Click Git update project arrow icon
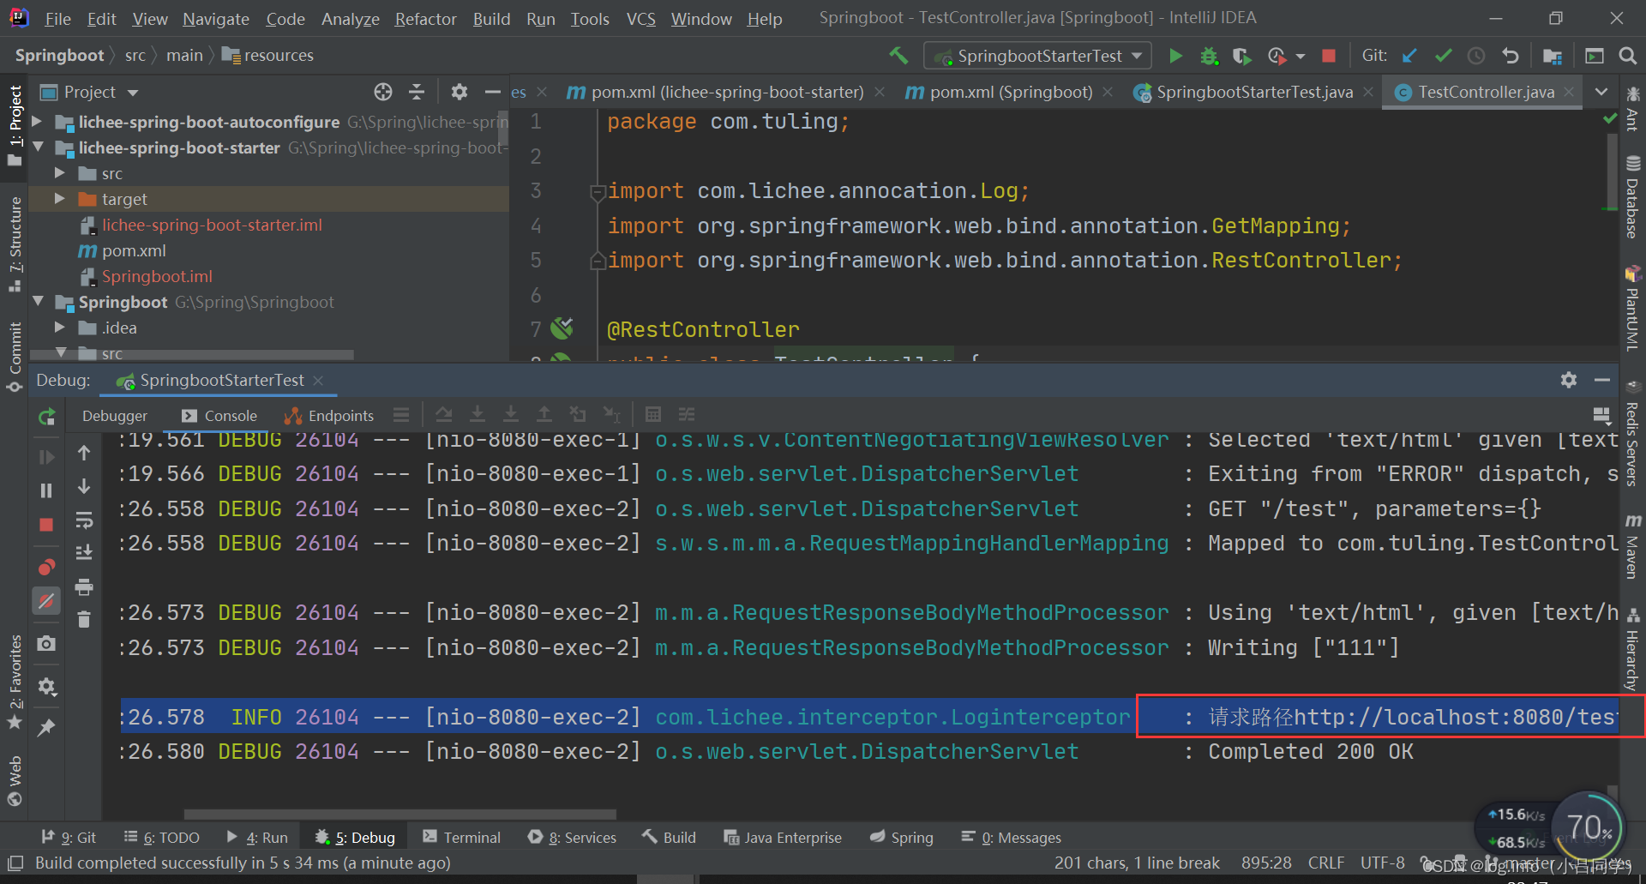1646x884 pixels. tap(1409, 56)
